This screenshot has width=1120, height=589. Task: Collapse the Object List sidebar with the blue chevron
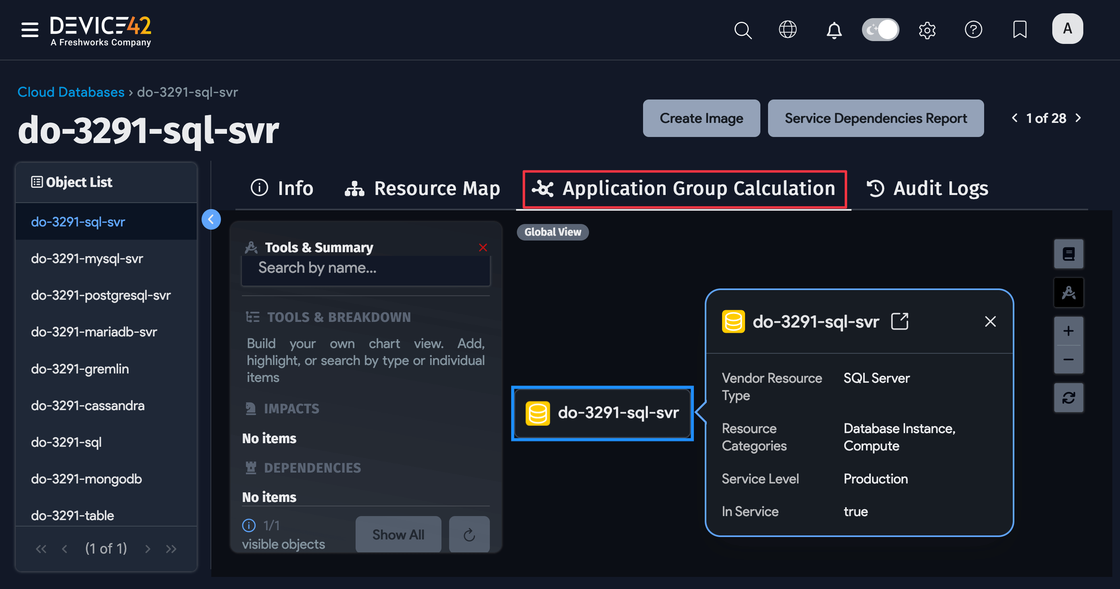pos(211,219)
